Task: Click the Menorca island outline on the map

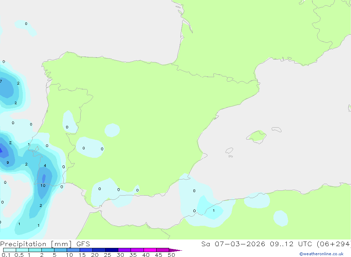Action: click(277, 129)
